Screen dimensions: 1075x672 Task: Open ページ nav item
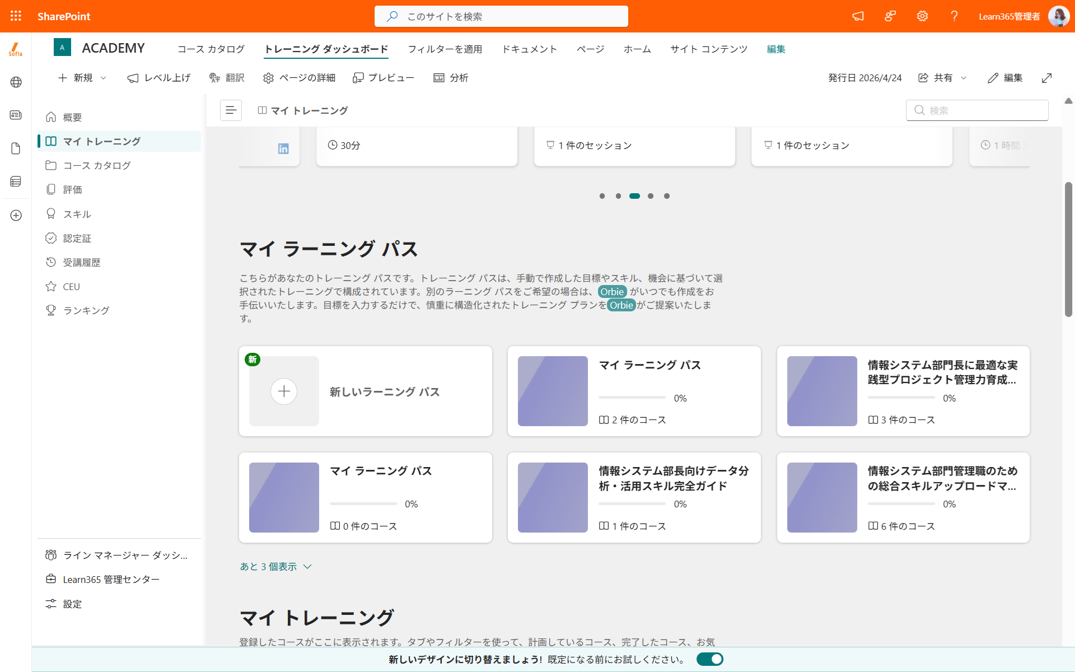click(591, 49)
